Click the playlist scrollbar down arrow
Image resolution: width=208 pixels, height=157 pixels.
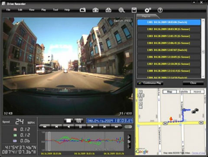coord(203,77)
